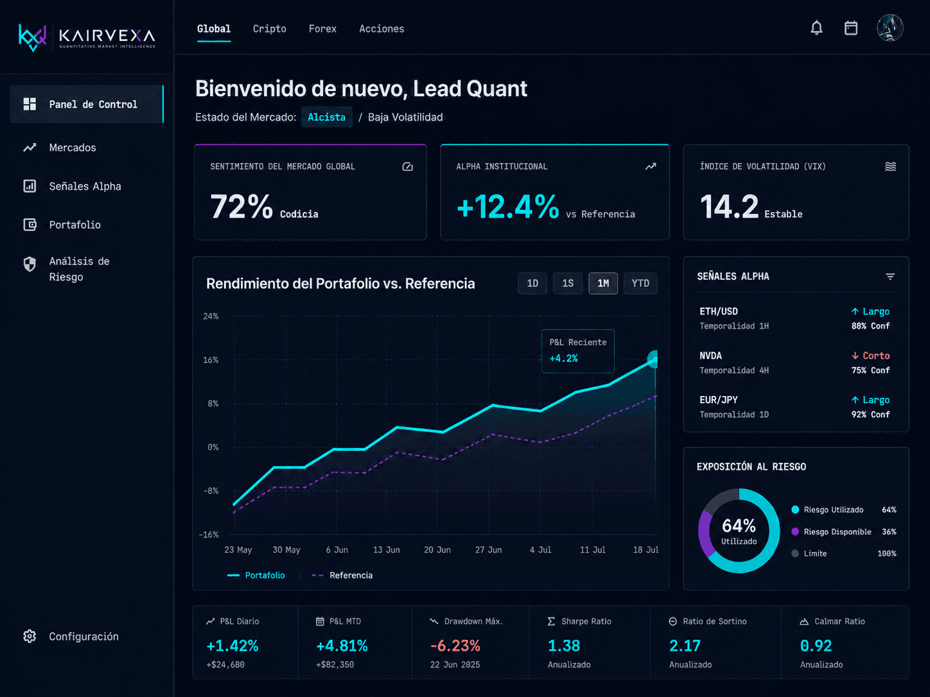The image size is (930, 697).
Task: Click the Kairvexa logo icon
Action: coord(33,37)
